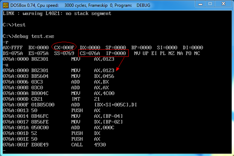Click address 076A:001E in listing
Image resolution: width=234 pixels, height=156 pixels.
pyautogui.click(x=15, y=139)
